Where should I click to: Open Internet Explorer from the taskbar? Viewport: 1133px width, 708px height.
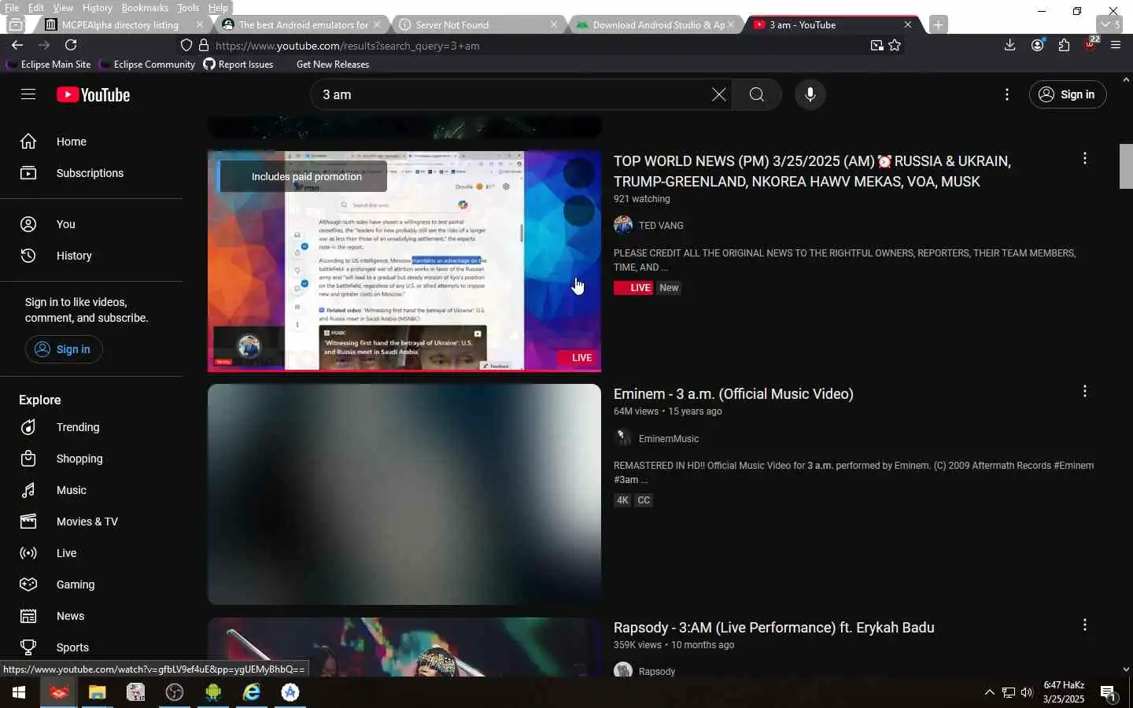[x=252, y=692]
